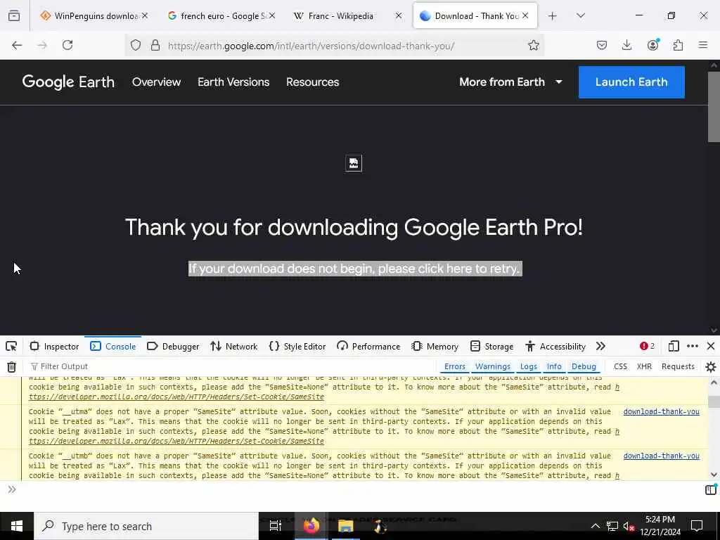Viewport: 720px width, 540px height.
Task: Go back to the previous page
Action: point(17,45)
